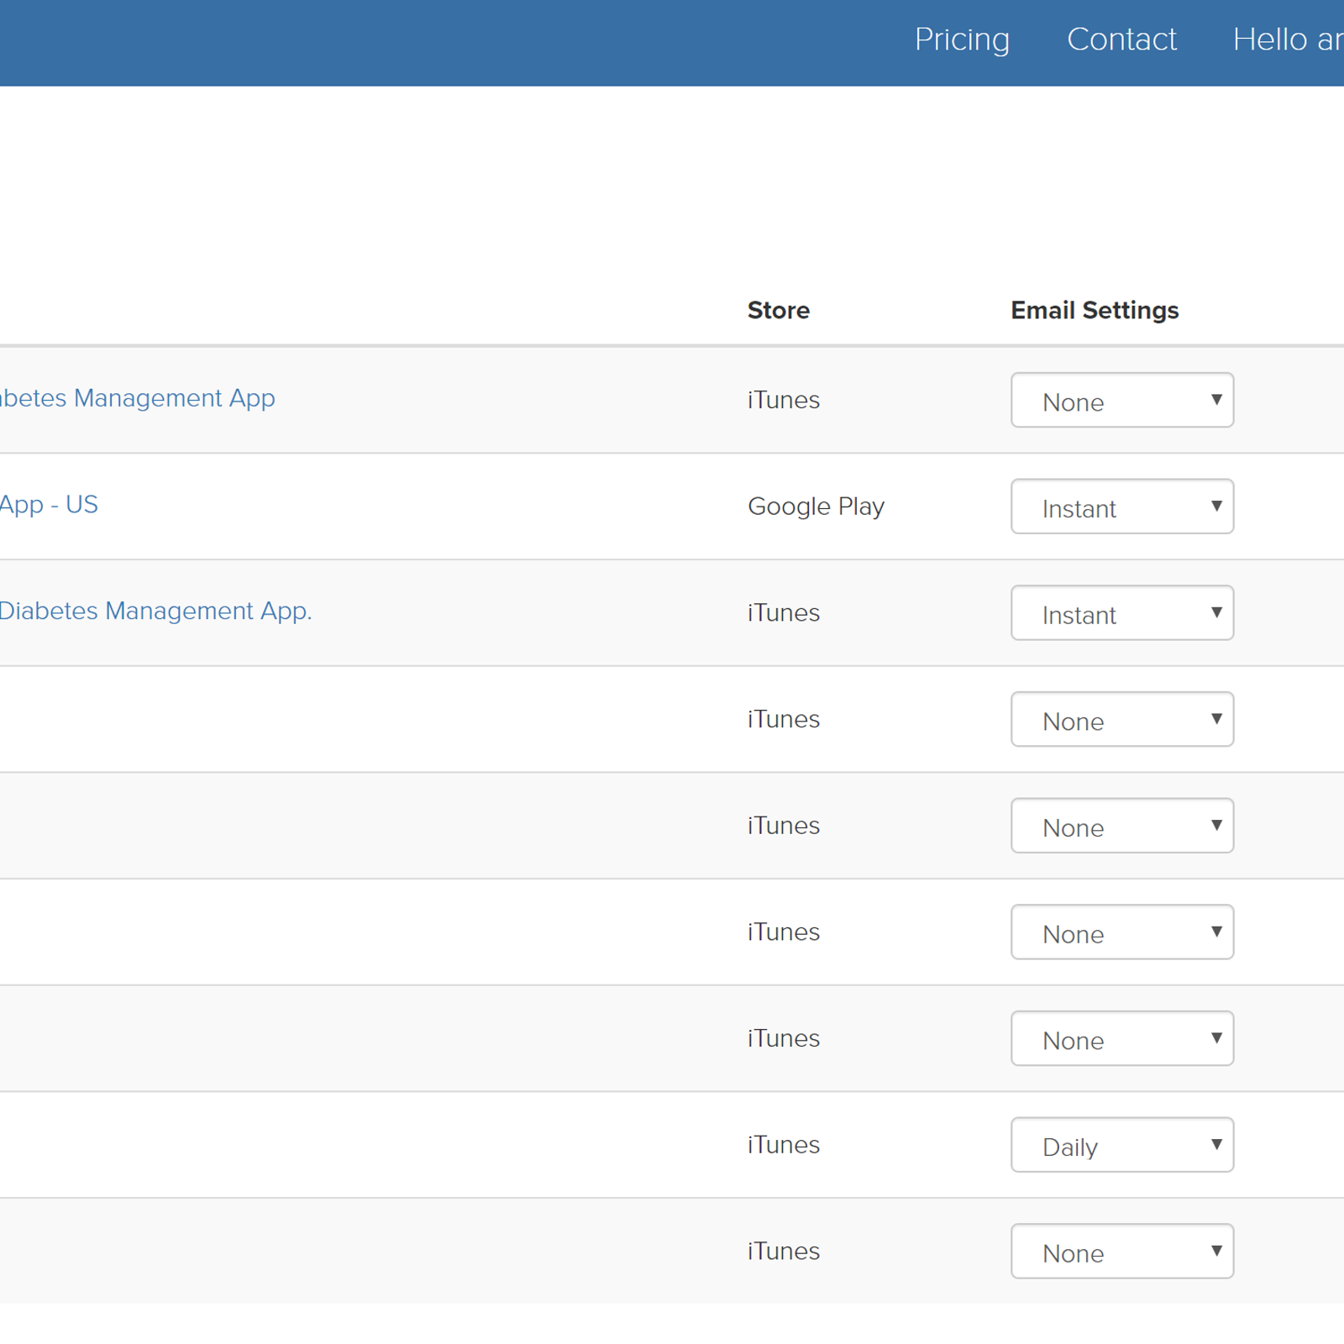Open the 'App - US' link

(49, 505)
